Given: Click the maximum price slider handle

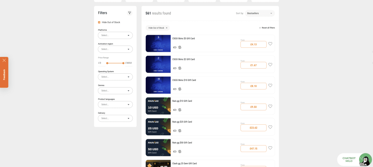Looking at the screenshot, I should (x=123, y=63).
